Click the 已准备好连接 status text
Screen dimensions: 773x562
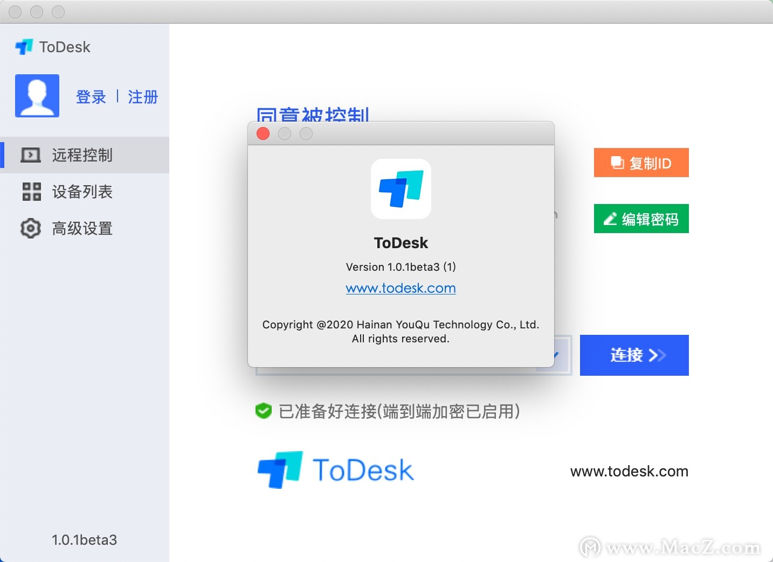coord(399,411)
